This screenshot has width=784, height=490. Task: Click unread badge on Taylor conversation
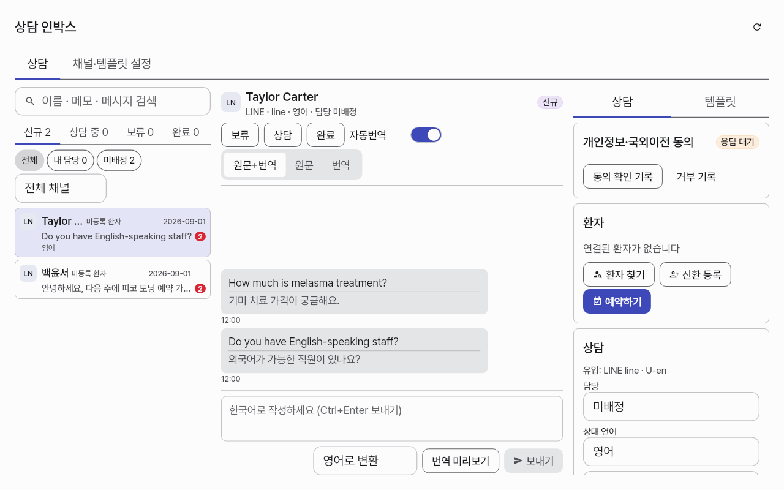click(200, 236)
